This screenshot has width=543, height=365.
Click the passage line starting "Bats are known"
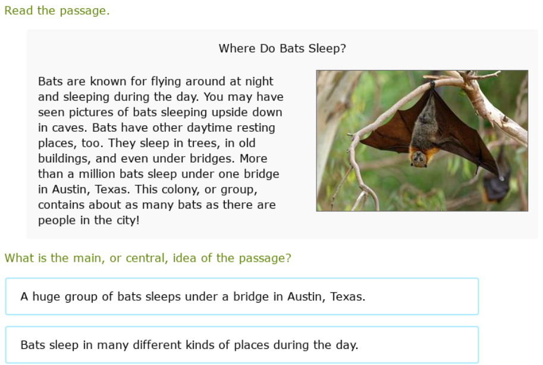156,81
